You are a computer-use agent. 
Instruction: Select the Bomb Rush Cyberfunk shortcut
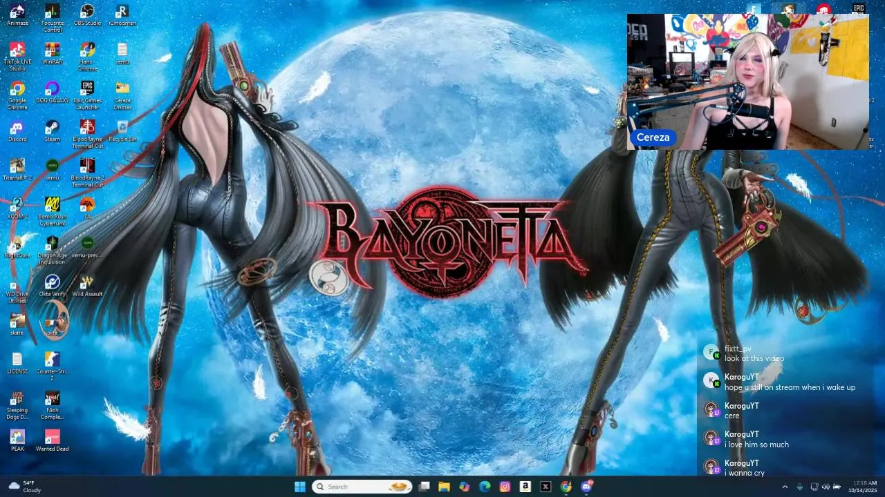tap(52, 212)
